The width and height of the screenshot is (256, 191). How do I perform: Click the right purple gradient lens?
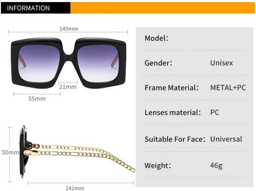point(97,64)
